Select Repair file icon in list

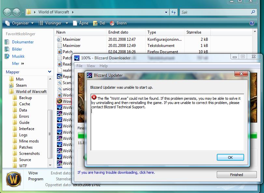tap(60, 77)
